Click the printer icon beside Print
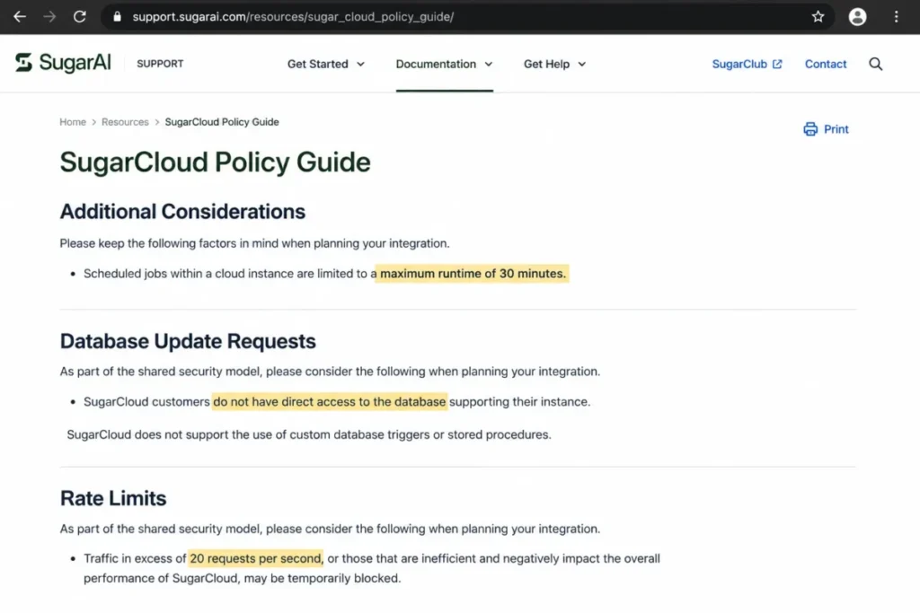 click(810, 129)
